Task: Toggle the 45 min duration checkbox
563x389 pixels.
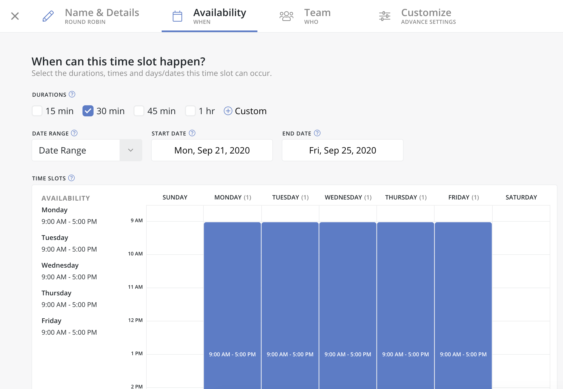Action: pyautogui.click(x=139, y=111)
